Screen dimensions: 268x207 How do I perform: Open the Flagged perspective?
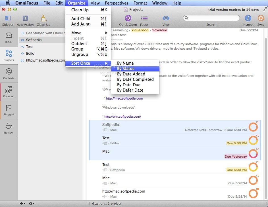pos(9,110)
